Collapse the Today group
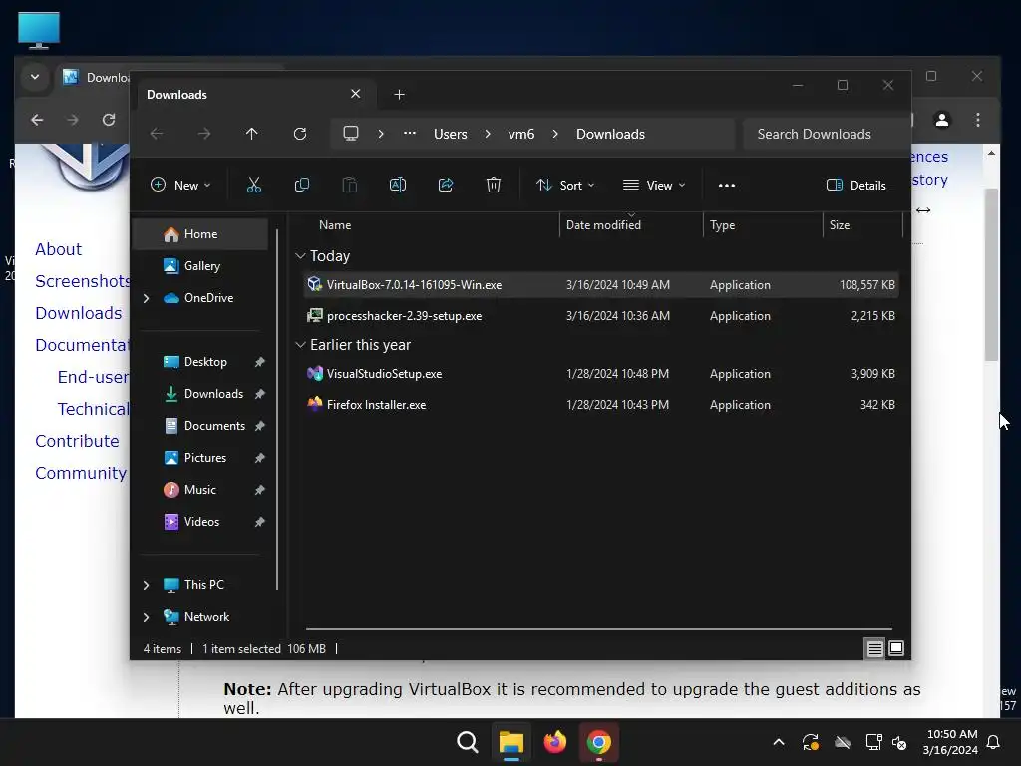Image resolution: width=1021 pixels, height=766 pixels. tap(300, 256)
